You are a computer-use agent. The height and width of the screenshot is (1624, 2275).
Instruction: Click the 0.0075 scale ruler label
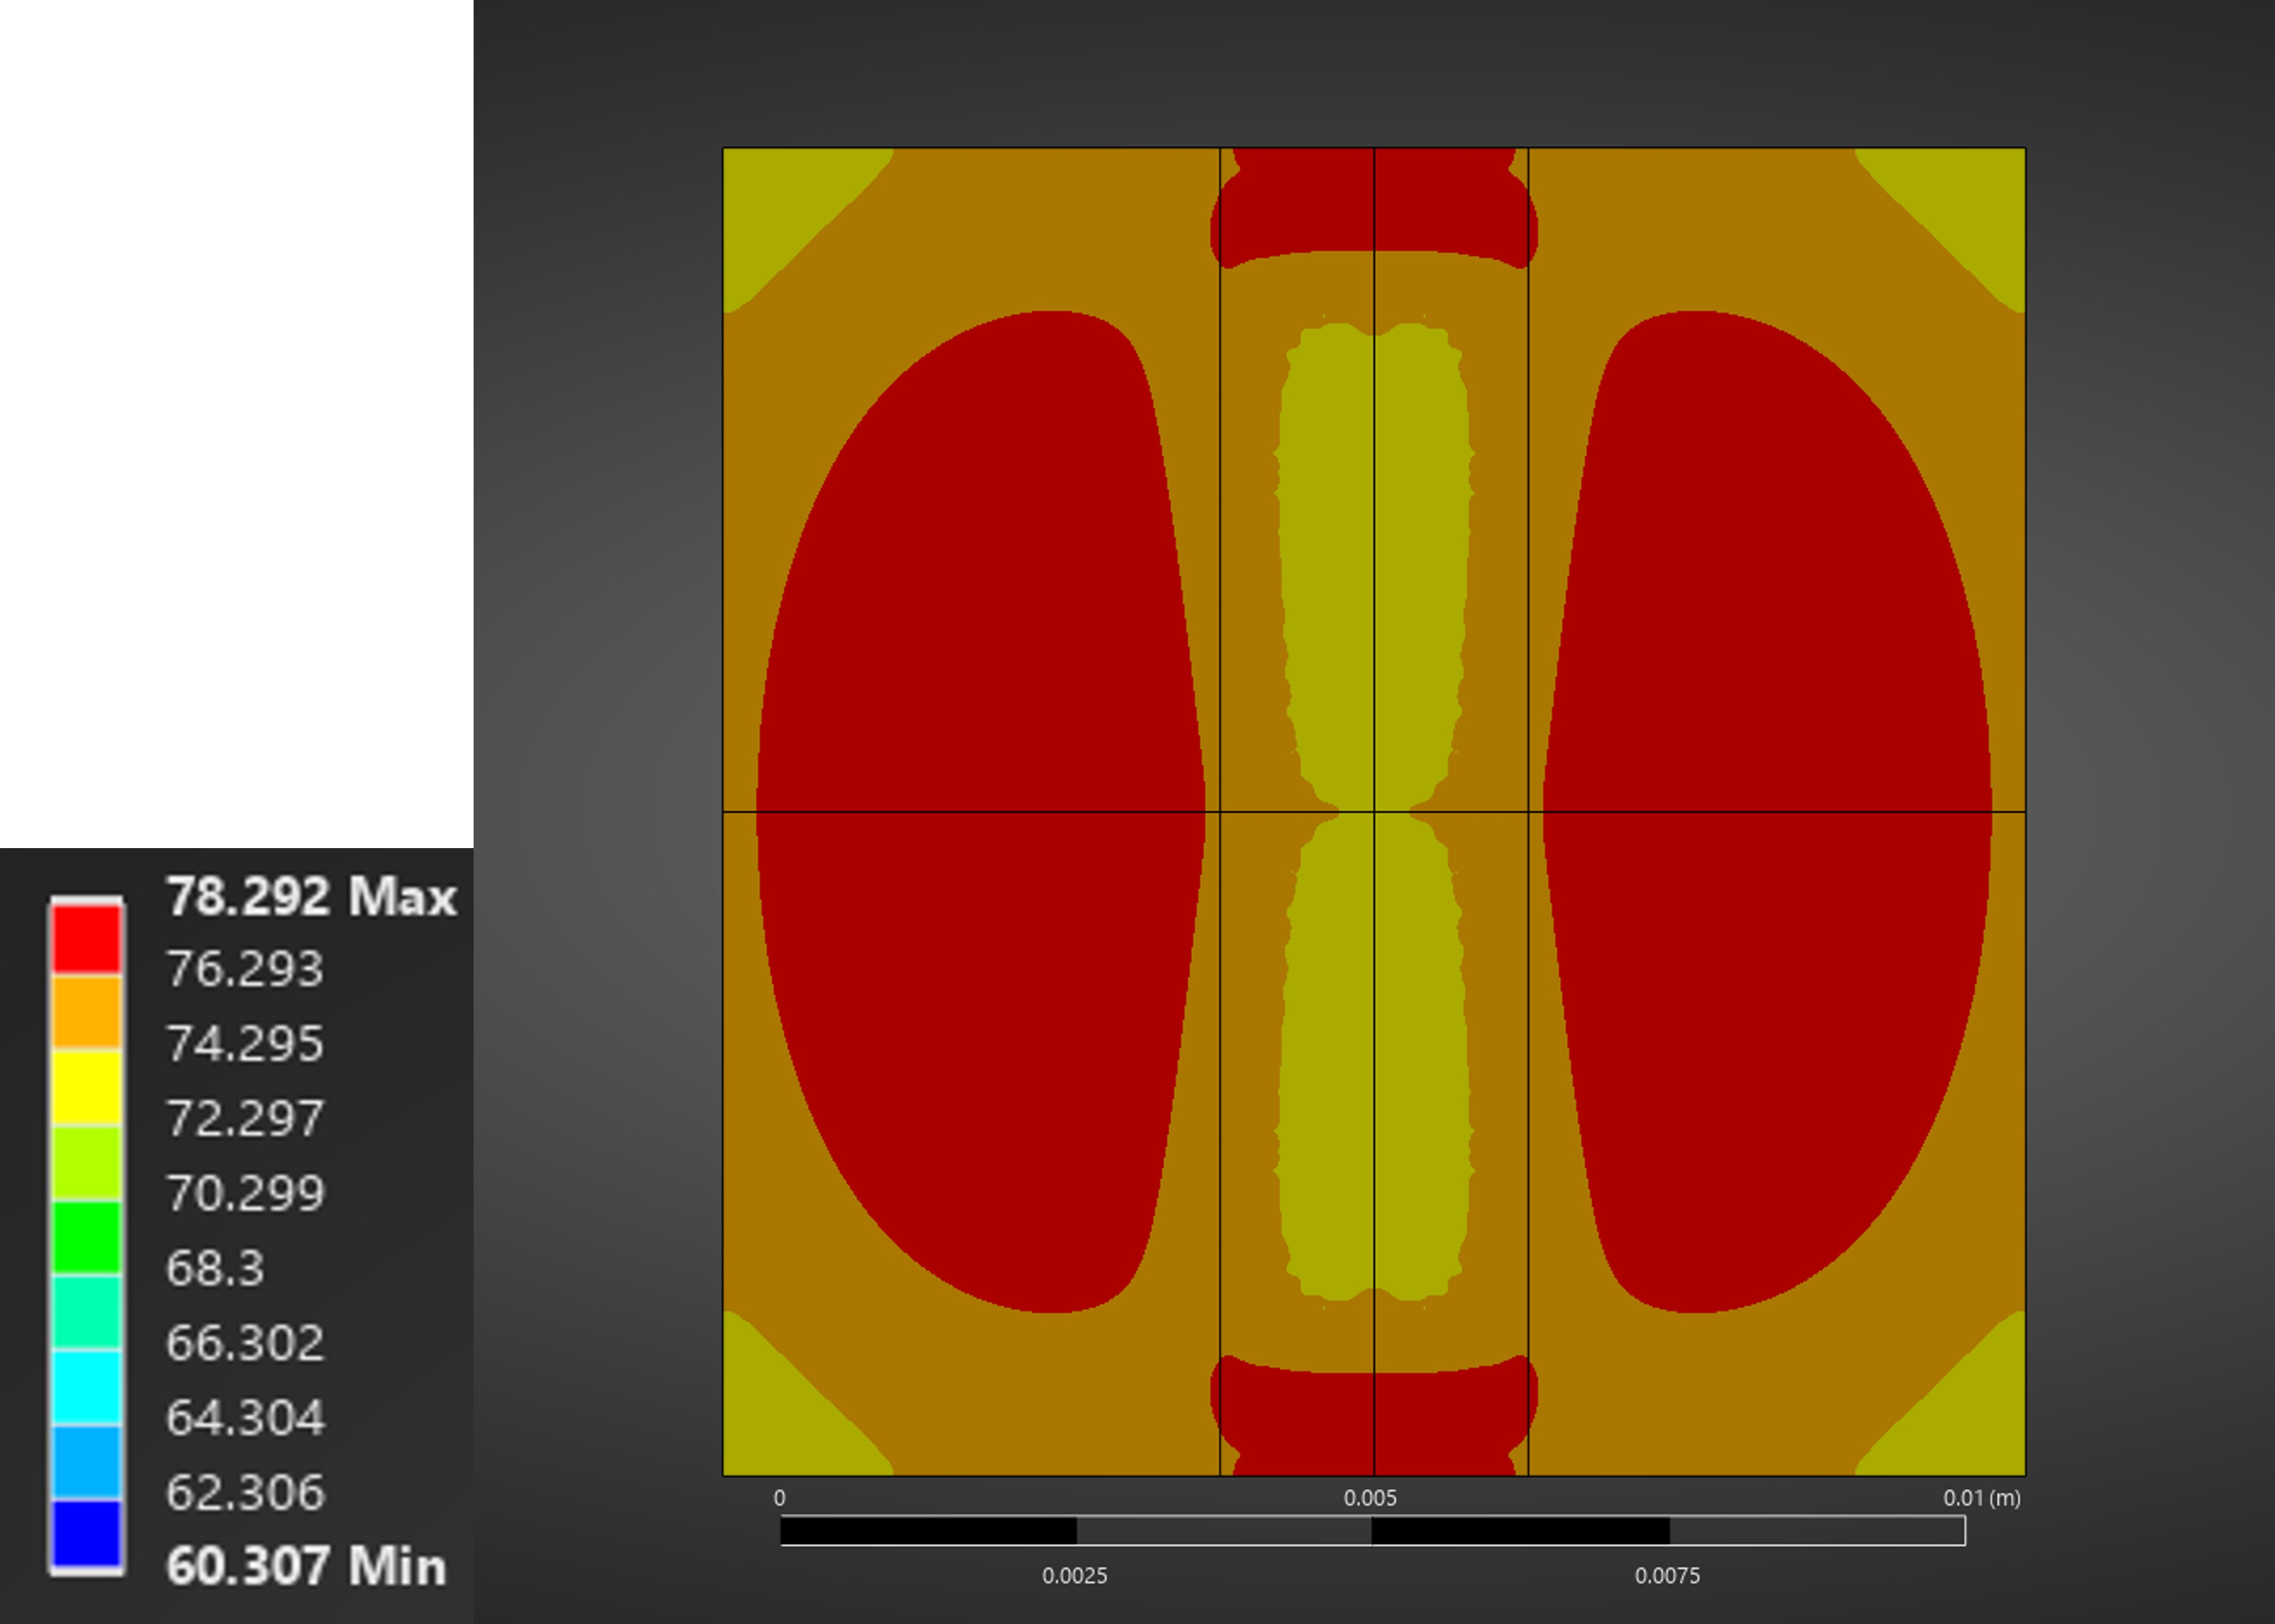[1667, 1576]
